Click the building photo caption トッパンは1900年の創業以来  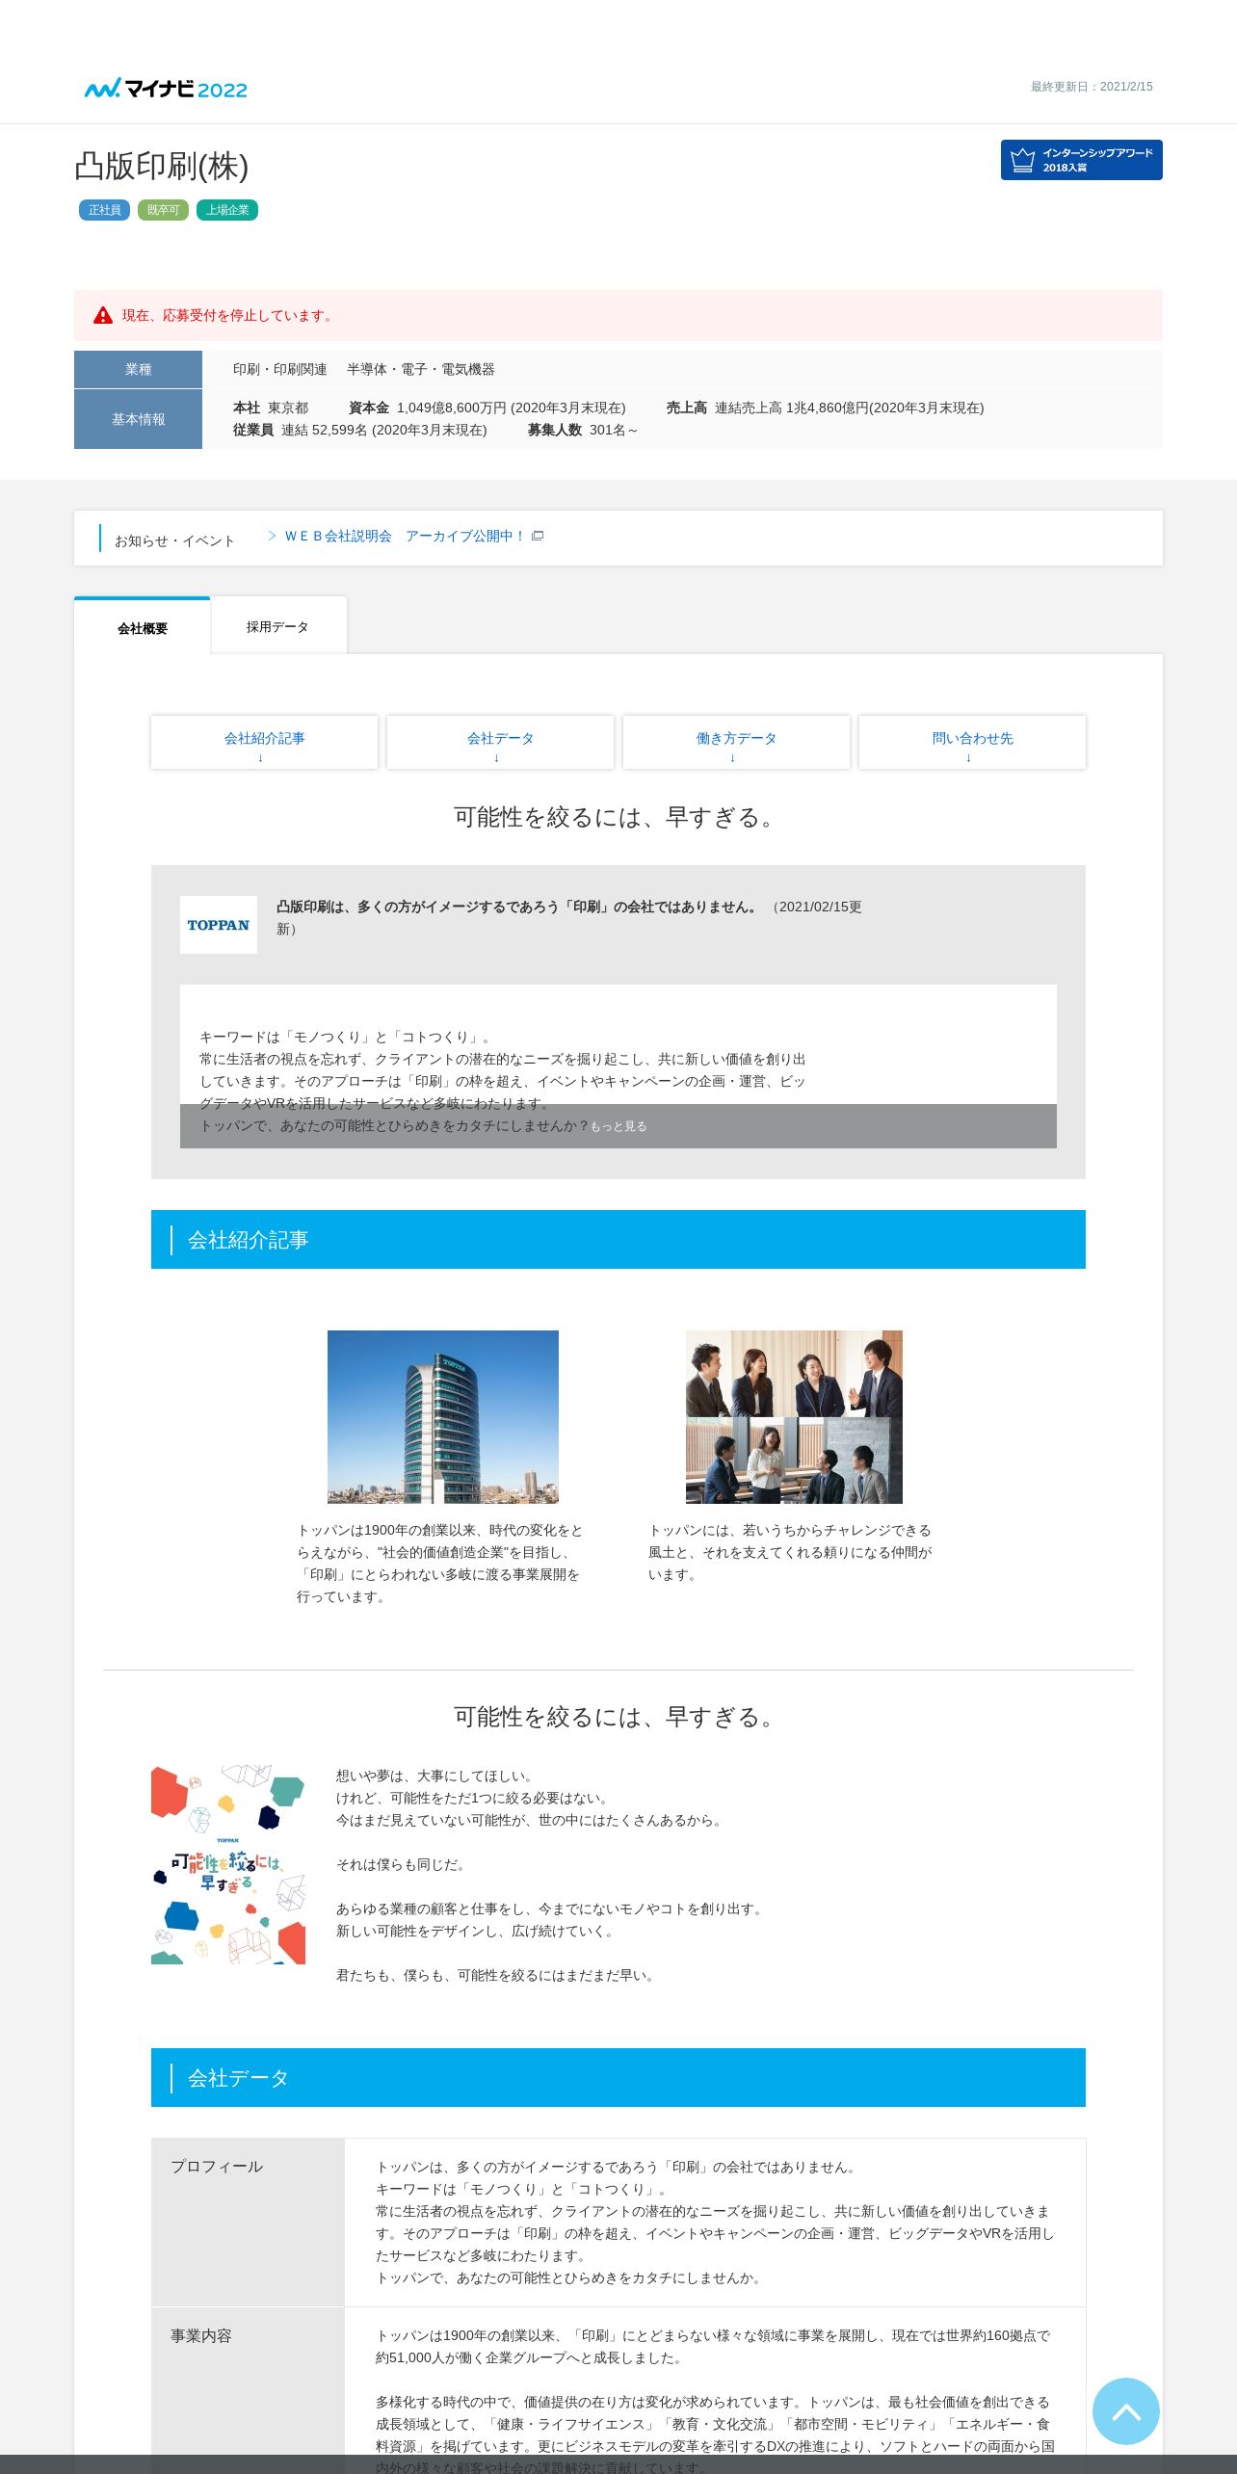440,1563
